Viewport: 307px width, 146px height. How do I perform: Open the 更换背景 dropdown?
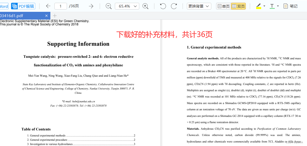point(199,6)
